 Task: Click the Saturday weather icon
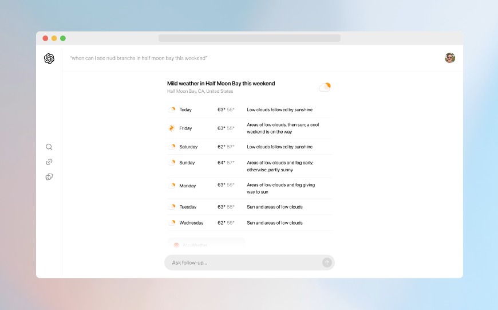[x=172, y=147]
